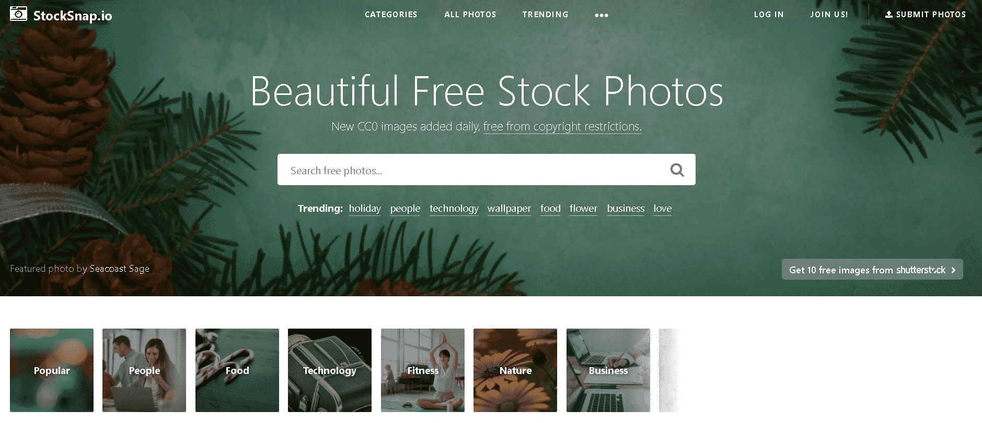This screenshot has height=423, width=982.
Task: Open the Popular category thumbnail
Action: point(52,370)
